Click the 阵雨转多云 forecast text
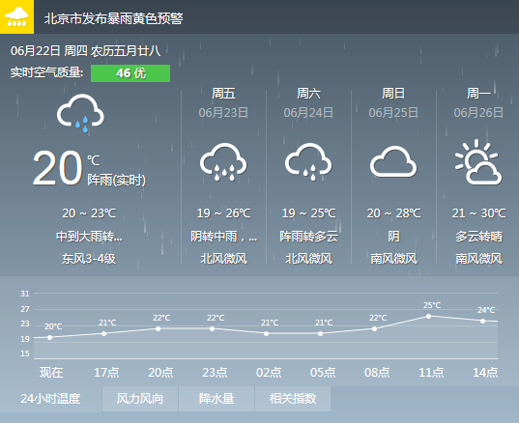This screenshot has width=519, height=423. (x=308, y=237)
